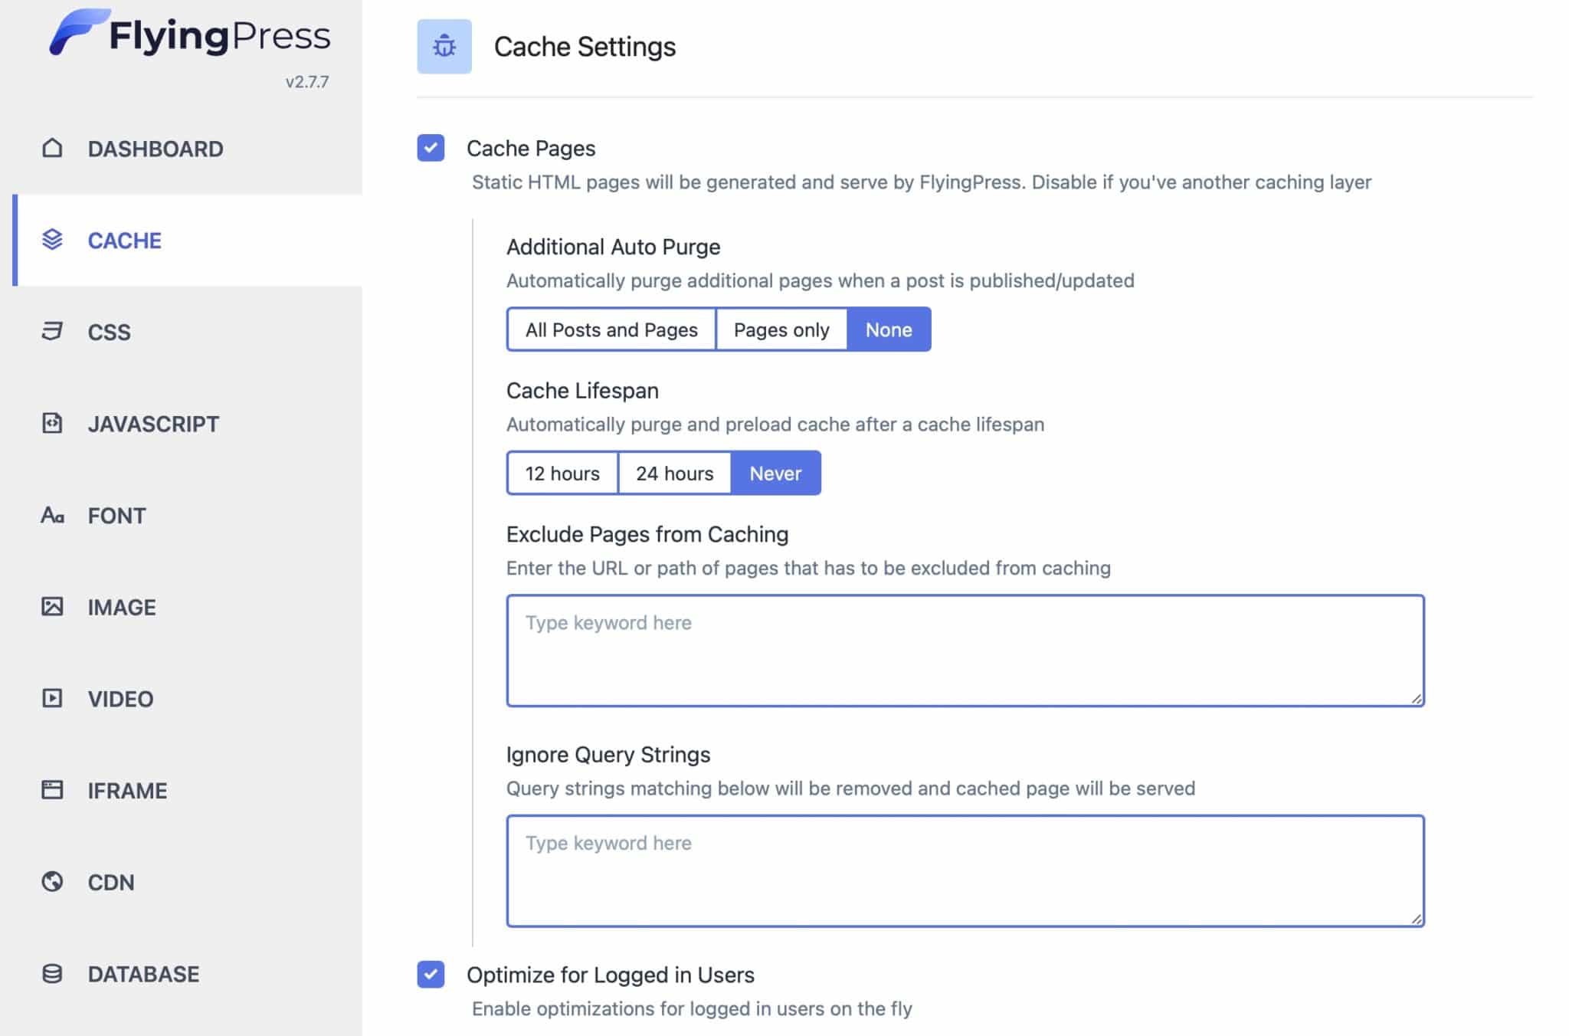The height and width of the screenshot is (1036, 1569).
Task: Click the FlyingPress logo
Action: (190, 34)
